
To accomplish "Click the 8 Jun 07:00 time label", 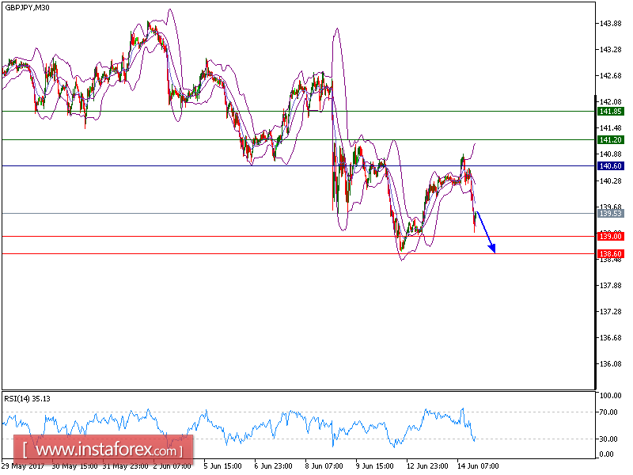I will click(324, 465).
